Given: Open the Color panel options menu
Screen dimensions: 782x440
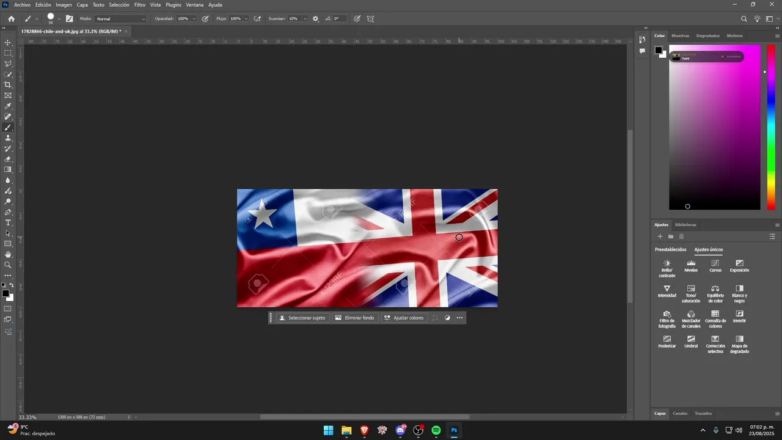Looking at the screenshot, I should tap(777, 35).
